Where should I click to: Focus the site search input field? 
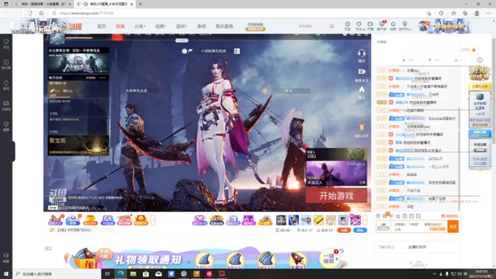coord(312,26)
